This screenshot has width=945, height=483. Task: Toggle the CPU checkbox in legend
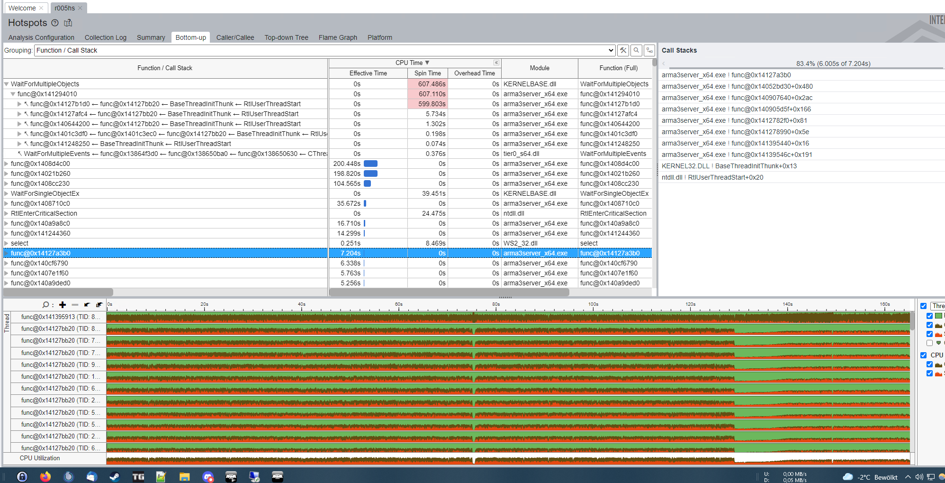pyautogui.click(x=923, y=355)
